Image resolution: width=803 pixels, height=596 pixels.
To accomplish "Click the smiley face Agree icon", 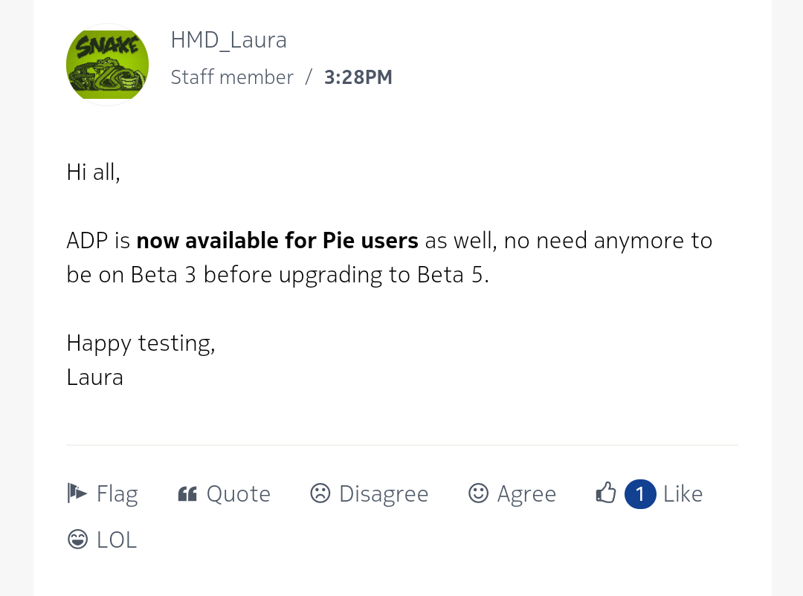I will [x=478, y=493].
